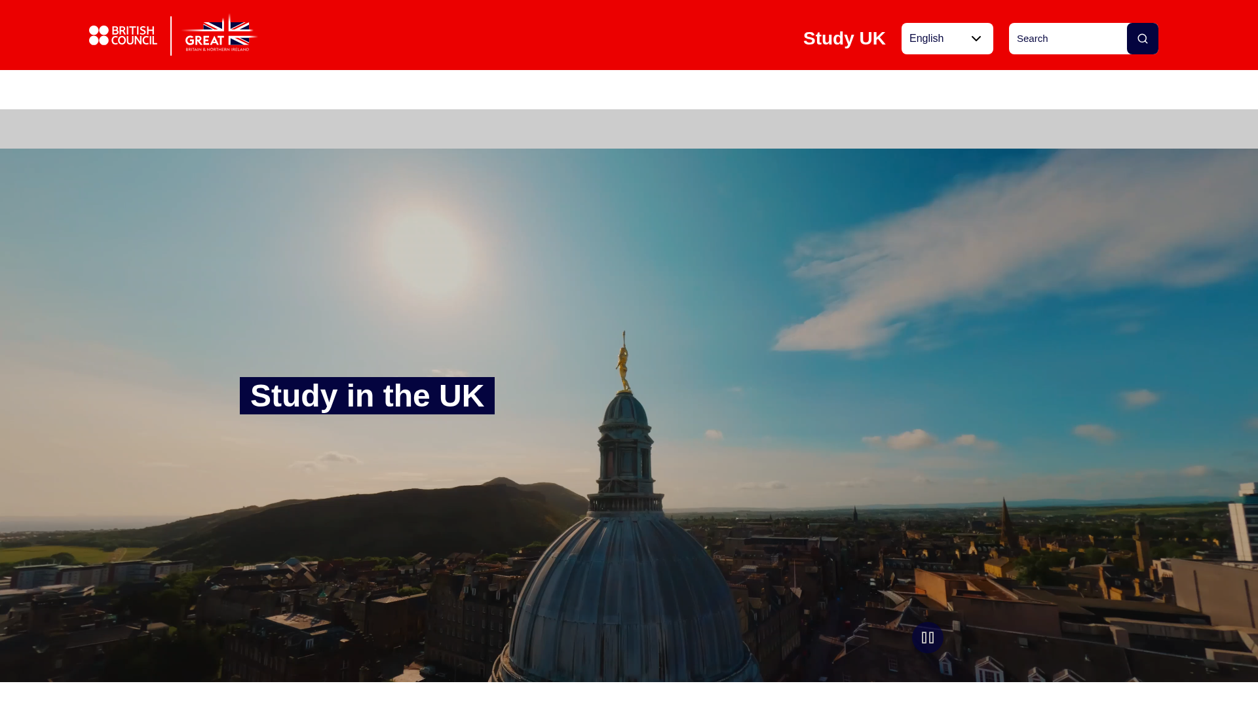Viewport: 1258px width, 707px height.
Task: Click the GREAT Britain & Northern Ireland logo
Action: pyautogui.click(x=219, y=35)
